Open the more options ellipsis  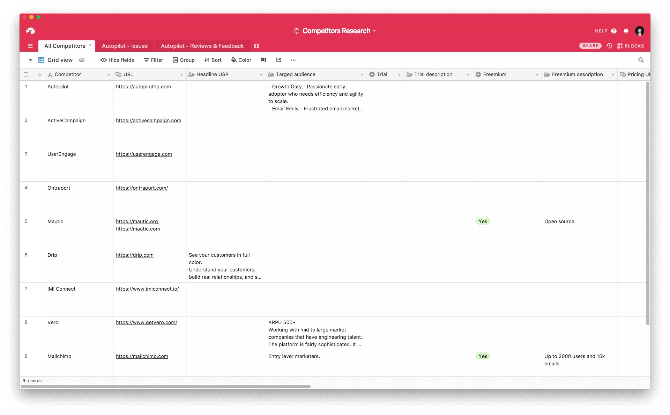point(293,60)
